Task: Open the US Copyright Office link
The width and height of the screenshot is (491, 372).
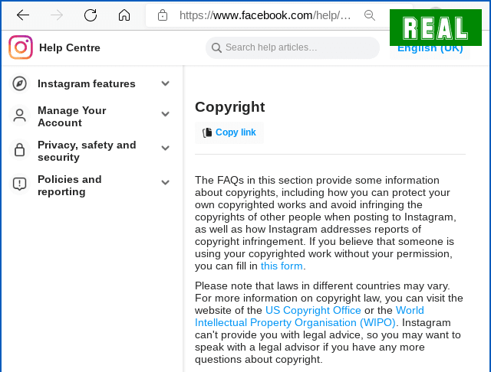Action: pos(313,310)
